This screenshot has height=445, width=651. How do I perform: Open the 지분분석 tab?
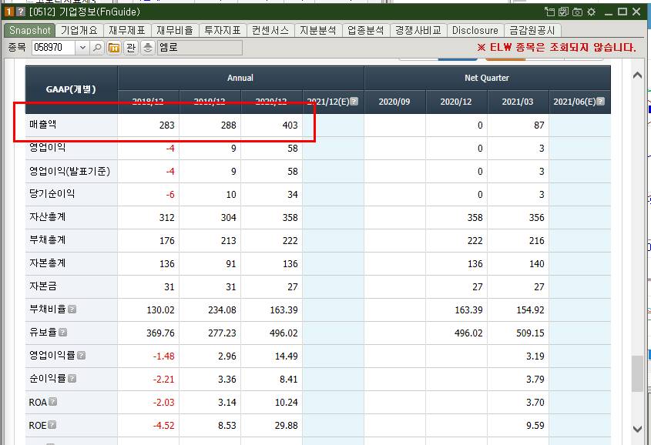(318, 30)
